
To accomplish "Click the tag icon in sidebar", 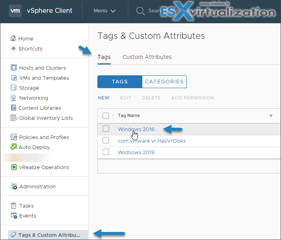I will tap(13, 235).
